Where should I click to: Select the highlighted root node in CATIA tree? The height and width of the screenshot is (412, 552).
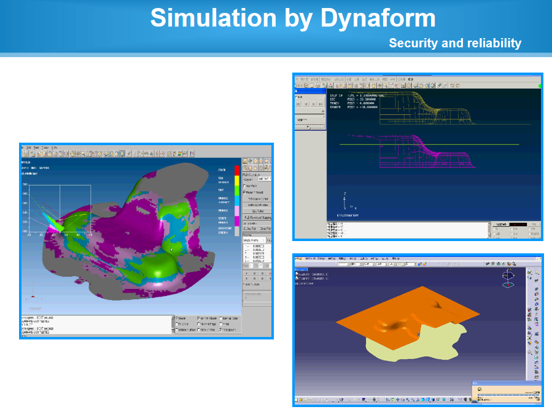(x=301, y=269)
